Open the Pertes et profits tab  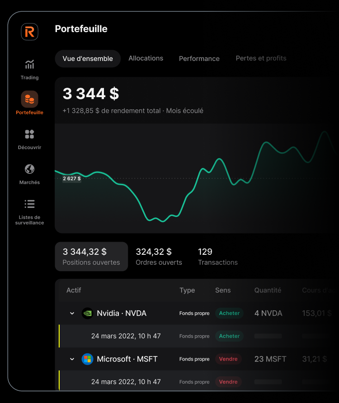(261, 58)
